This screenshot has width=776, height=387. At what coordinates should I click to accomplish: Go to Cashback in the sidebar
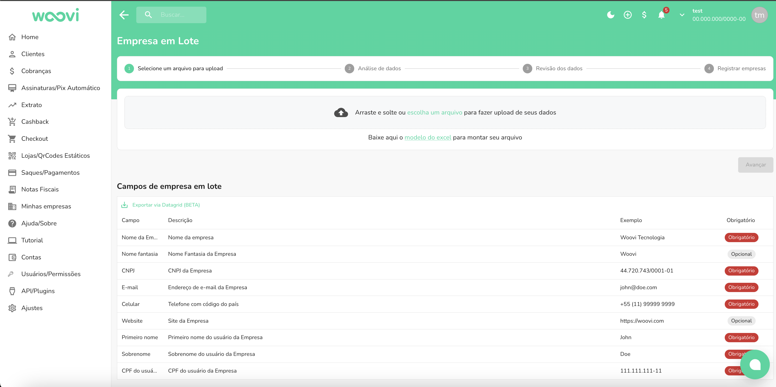35,121
